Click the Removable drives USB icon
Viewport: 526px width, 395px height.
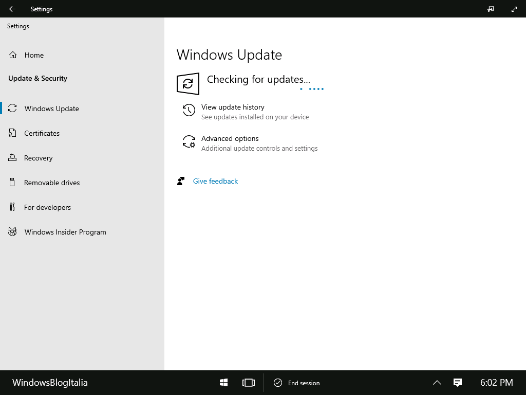click(12, 183)
